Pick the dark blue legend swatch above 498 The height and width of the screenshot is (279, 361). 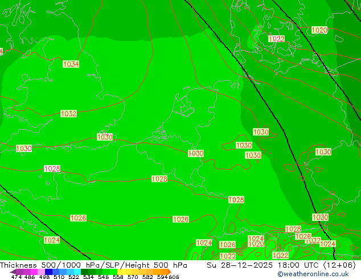48,272
